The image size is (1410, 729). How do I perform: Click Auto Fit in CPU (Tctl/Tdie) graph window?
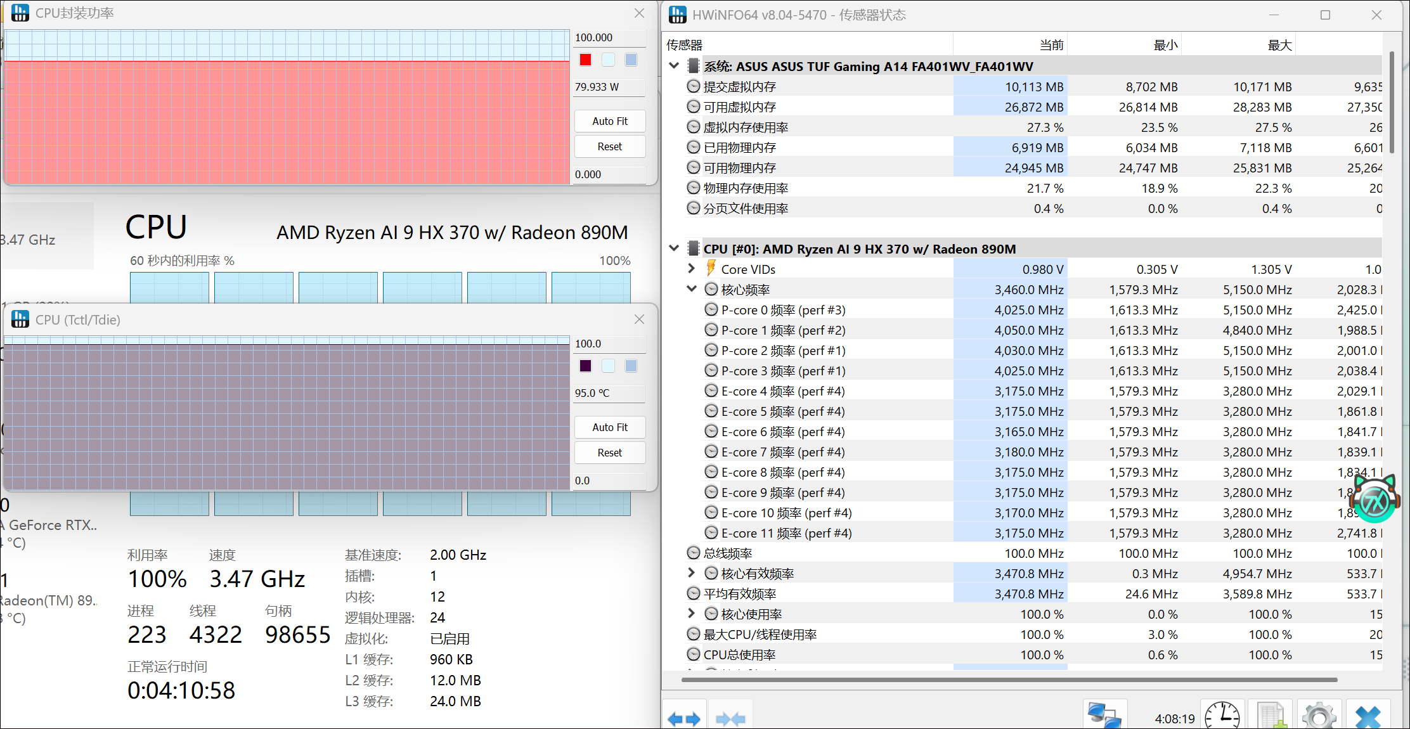click(x=610, y=427)
